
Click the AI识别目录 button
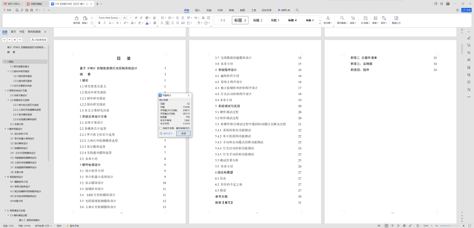click(39, 40)
